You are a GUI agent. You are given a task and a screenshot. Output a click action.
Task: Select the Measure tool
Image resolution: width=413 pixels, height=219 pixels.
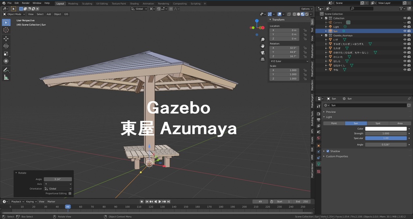(6, 77)
